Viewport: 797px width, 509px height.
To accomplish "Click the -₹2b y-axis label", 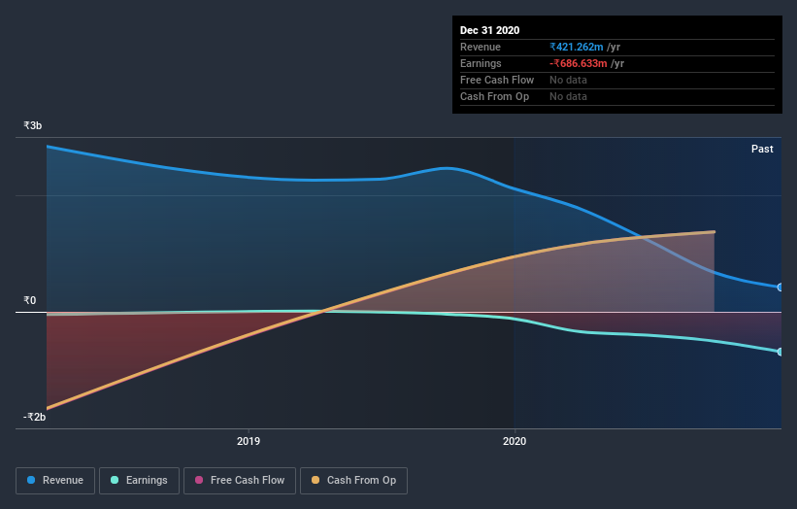I will pyautogui.click(x=34, y=417).
